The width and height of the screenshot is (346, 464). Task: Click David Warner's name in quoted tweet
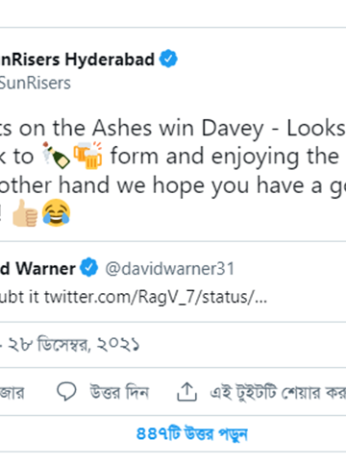point(37,268)
